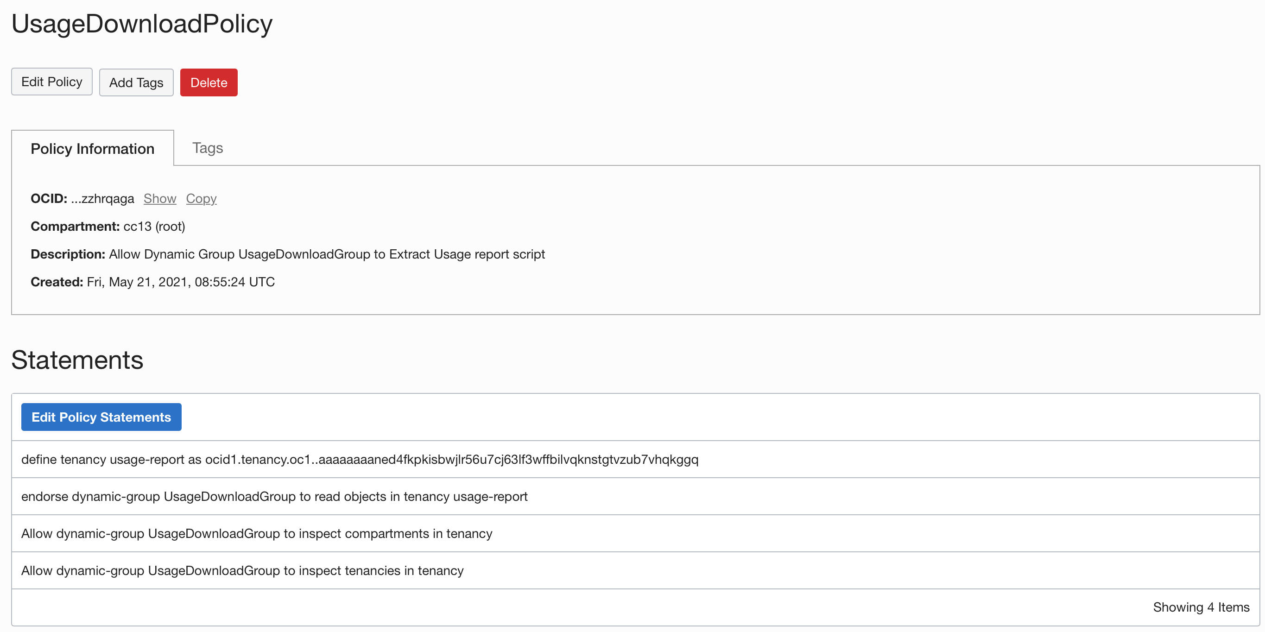The image size is (1265, 632).
Task: Click the Statements section heading
Action: tap(76, 360)
